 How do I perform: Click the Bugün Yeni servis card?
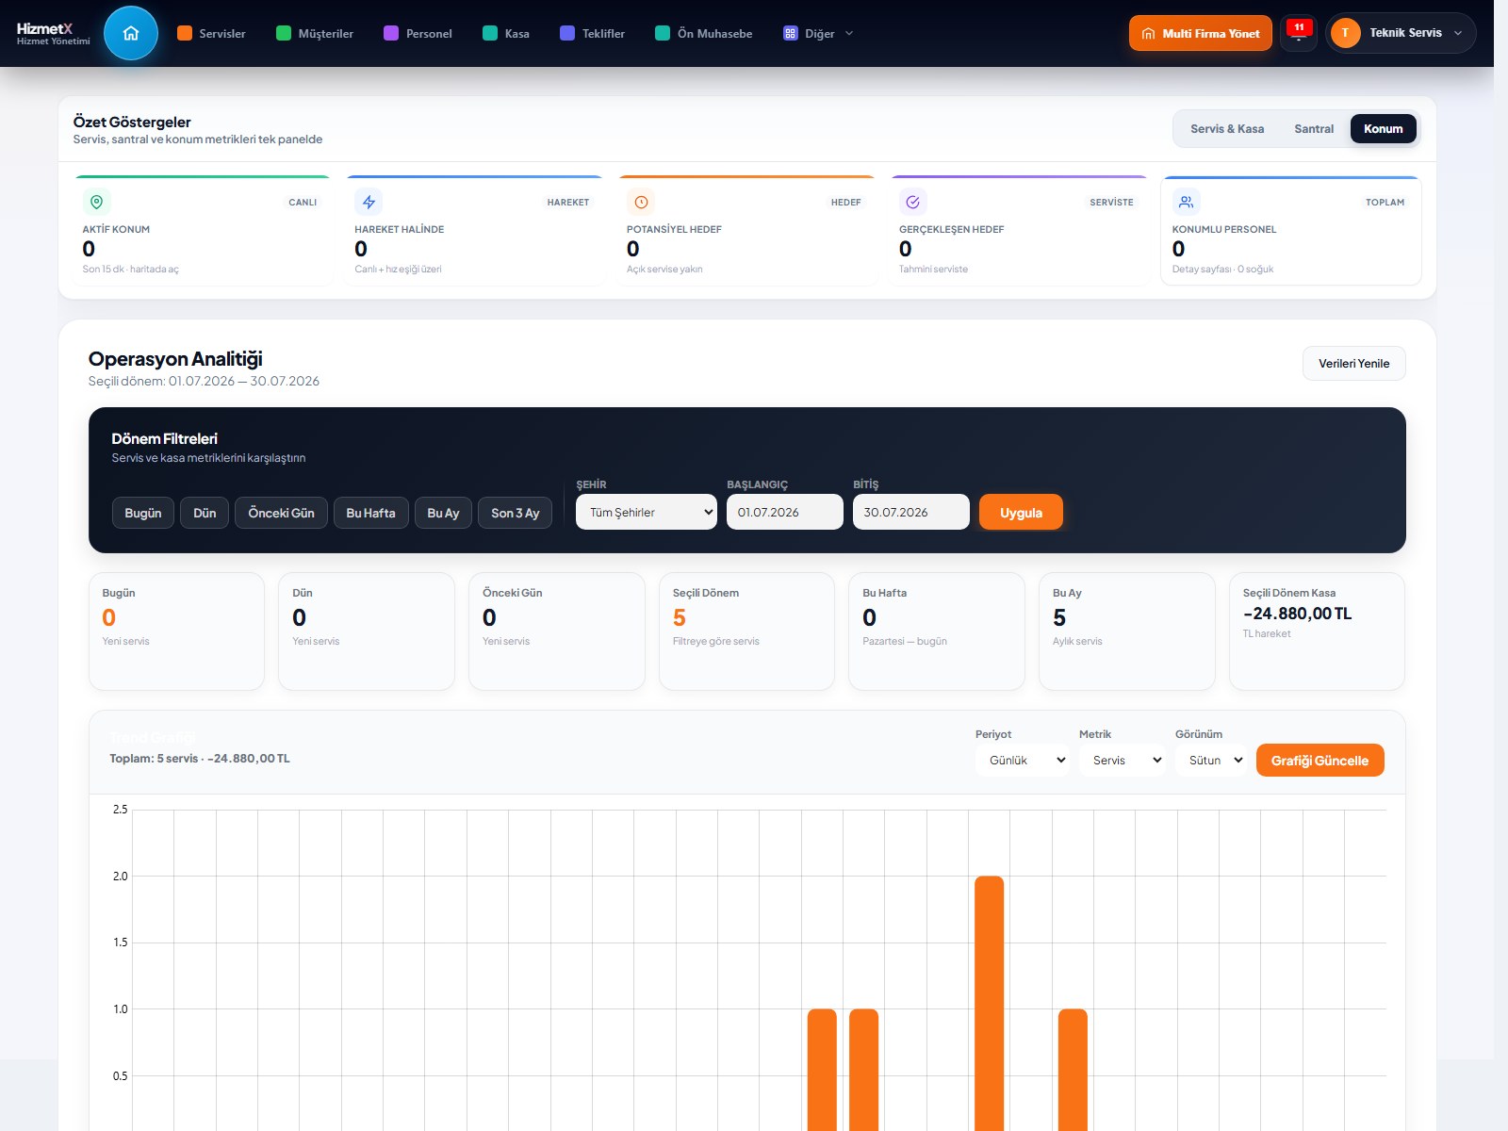(x=176, y=631)
